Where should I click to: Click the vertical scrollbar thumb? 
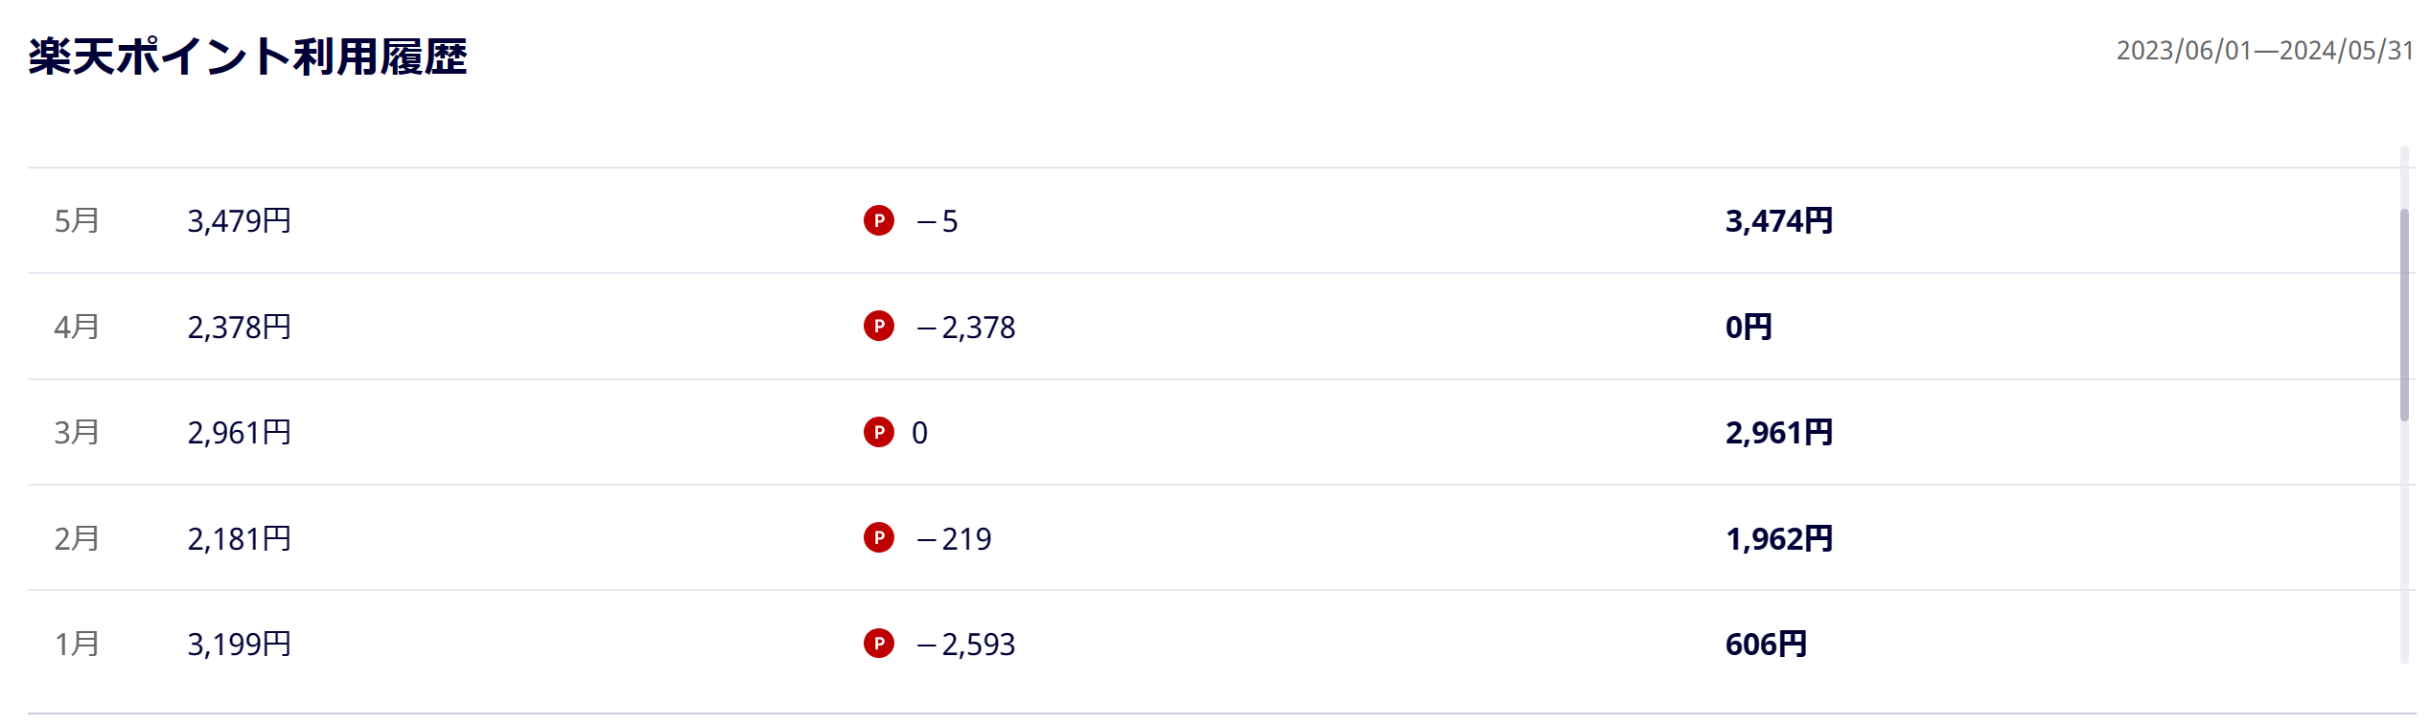(x=2403, y=314)
